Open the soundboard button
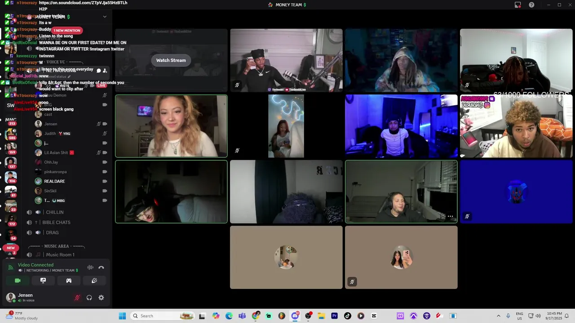Image resolution: width=575 pixels, height=323 pixels. click(94, 280)
